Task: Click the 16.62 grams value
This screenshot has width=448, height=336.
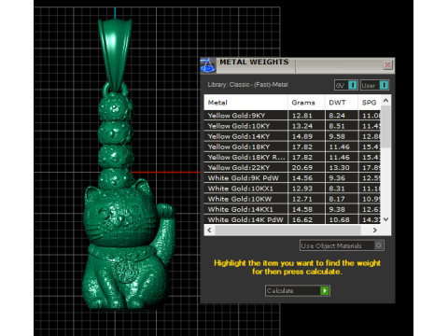Action: (302, 219)
